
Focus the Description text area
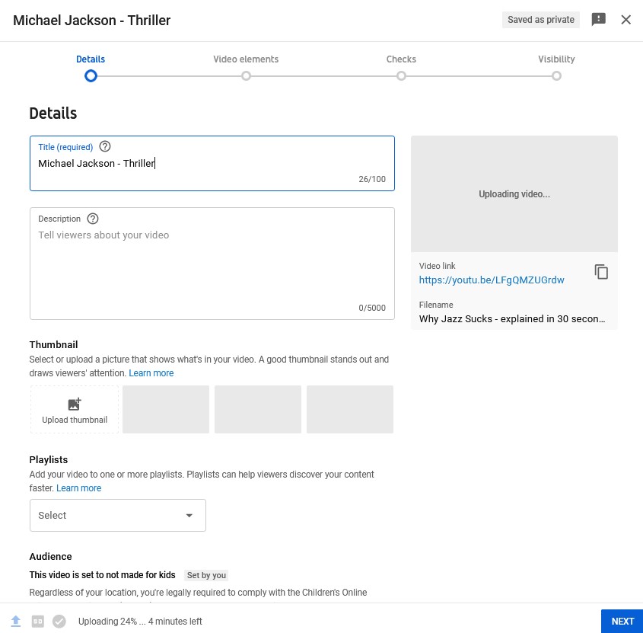pos(212,264)
